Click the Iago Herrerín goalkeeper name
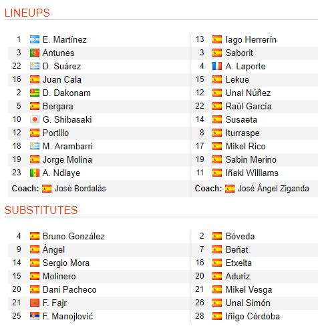This screenshot has height=326, width=318. (x=251, y=40)
